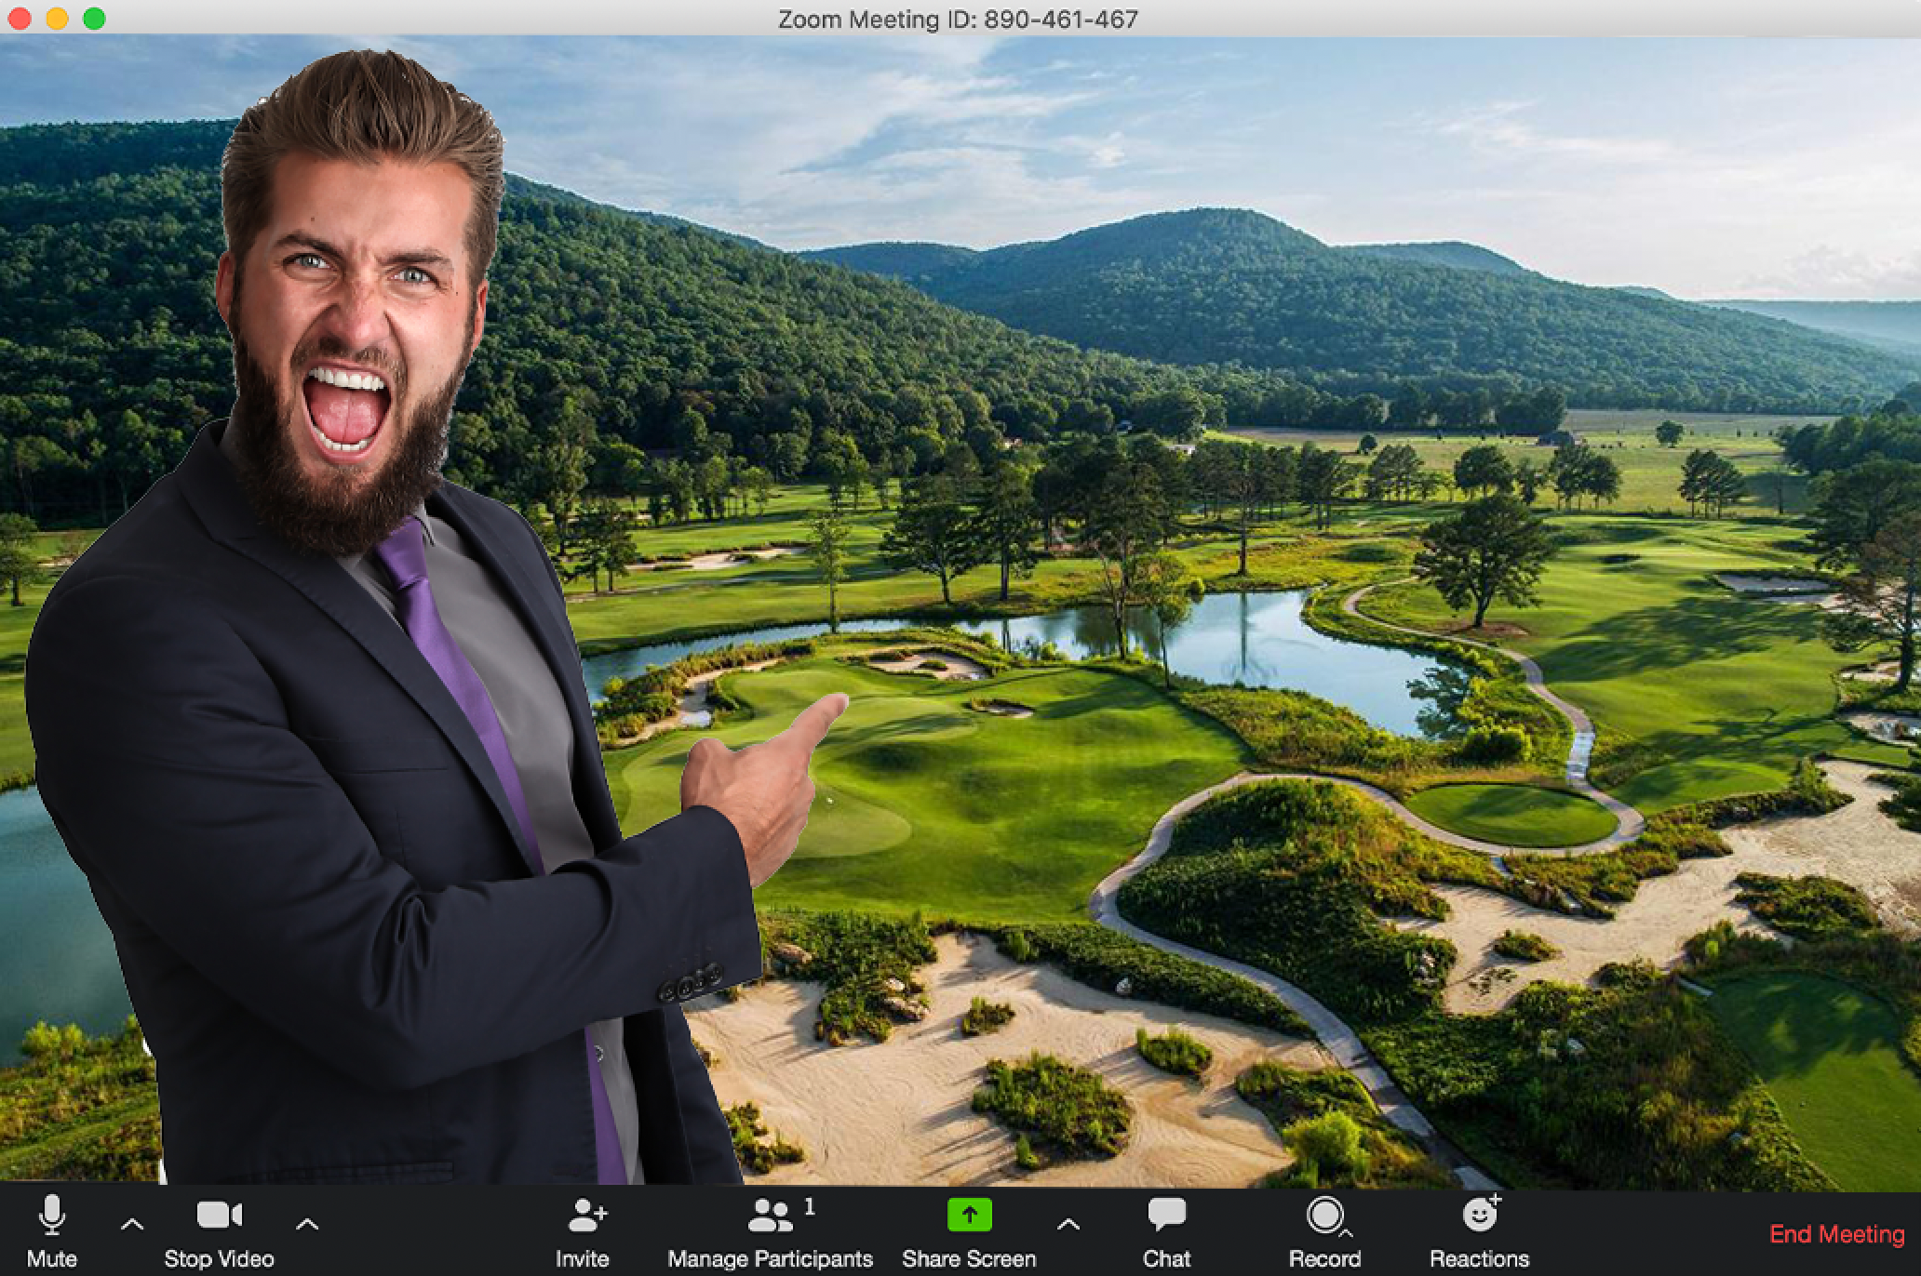
Task: Open the Chat panel
Action: click(x=1166, y=1231)
